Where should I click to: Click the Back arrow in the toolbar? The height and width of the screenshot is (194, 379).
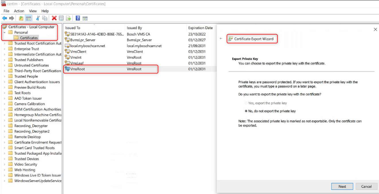[x=5, y=18]
